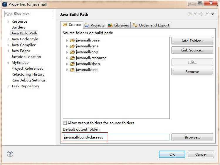
Task: Open the view menu dropdown triangle
Action: [x=213, y=14]
